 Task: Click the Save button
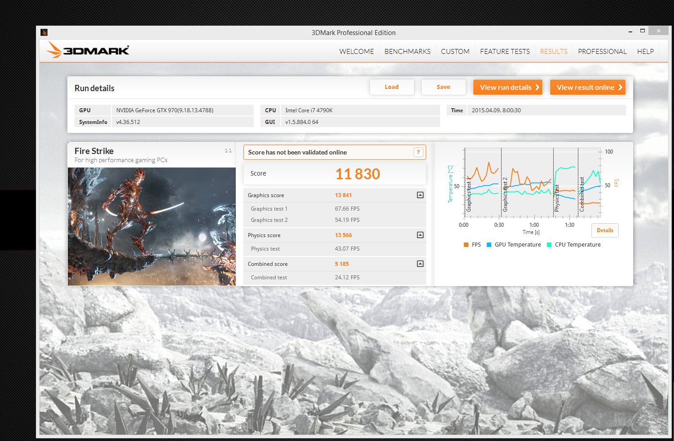[443, 87]
